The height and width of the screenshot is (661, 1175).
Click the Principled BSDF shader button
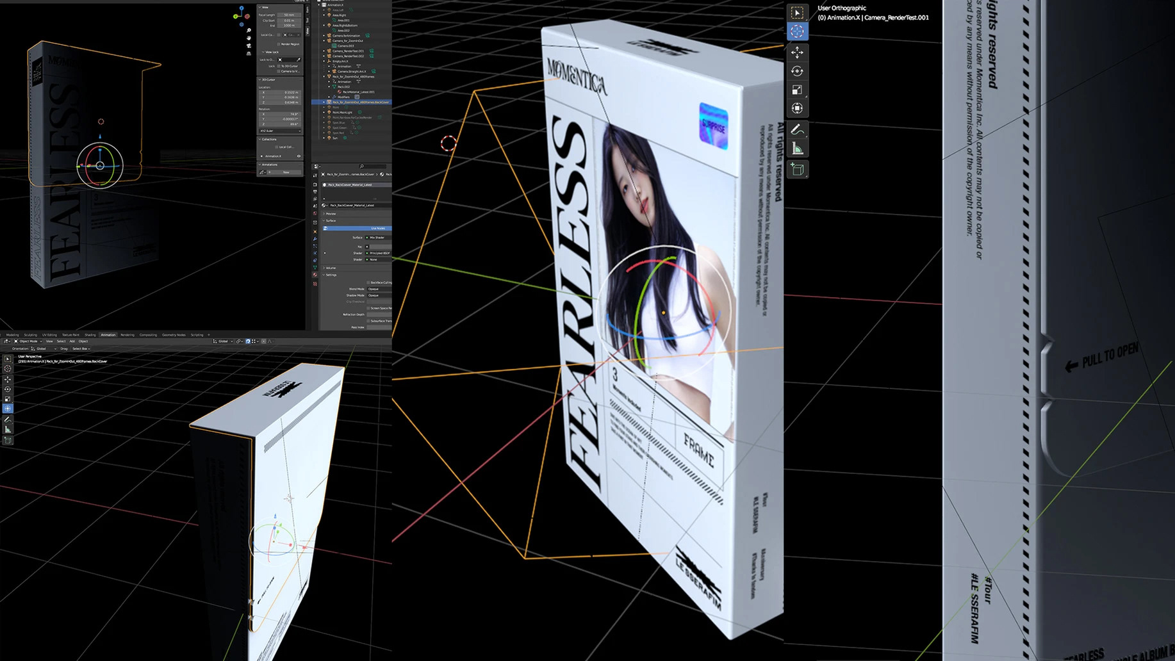(379, 253)
